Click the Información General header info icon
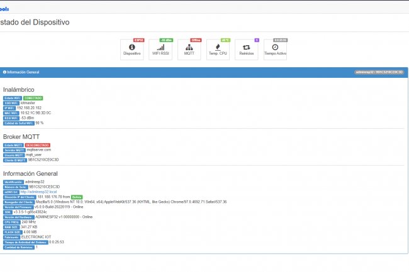Viewport: 409px width, 272px height. point(5,72)
